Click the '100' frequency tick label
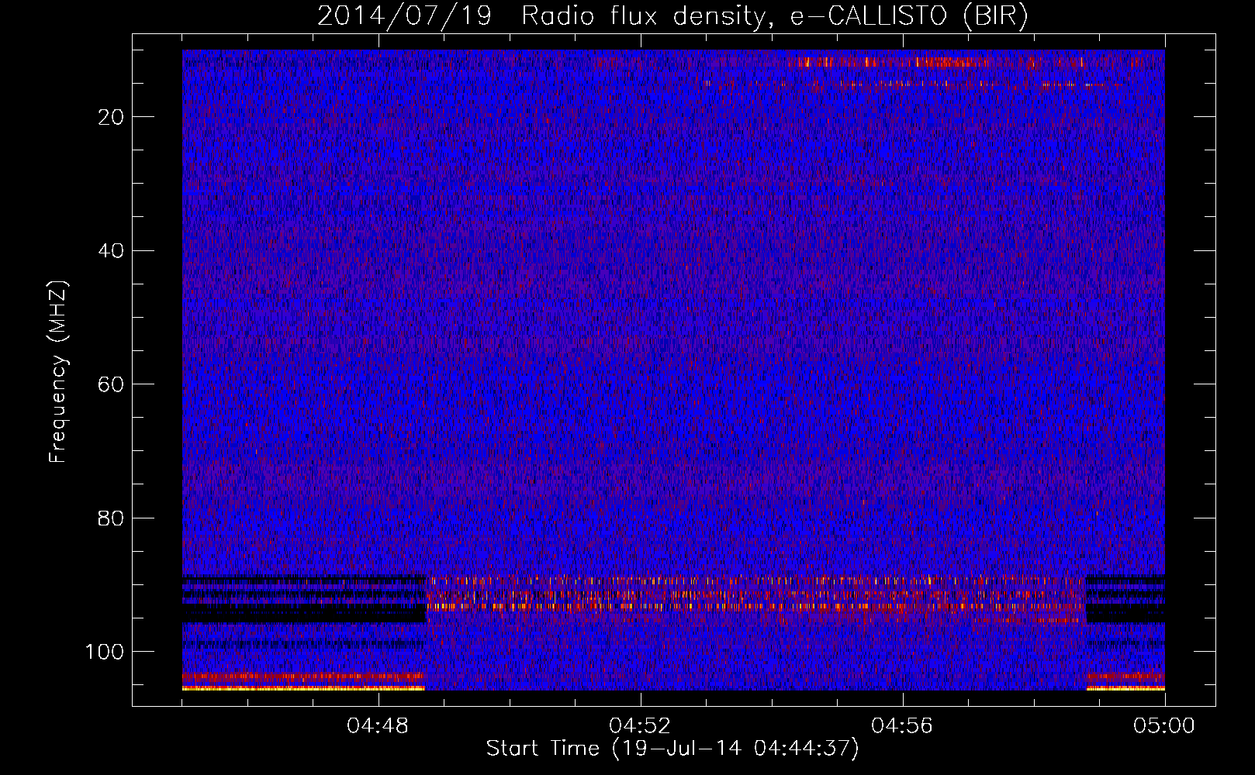The width and height of the screenshot is (1255, 775). click(x=105, y=652)
